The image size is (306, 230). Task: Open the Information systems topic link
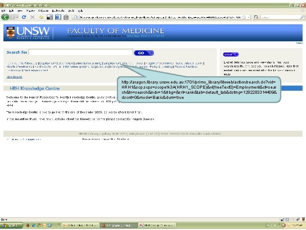(x=76, y=67)
